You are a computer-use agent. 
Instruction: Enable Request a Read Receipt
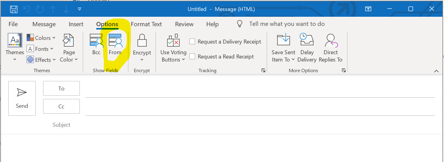point(192,56)
